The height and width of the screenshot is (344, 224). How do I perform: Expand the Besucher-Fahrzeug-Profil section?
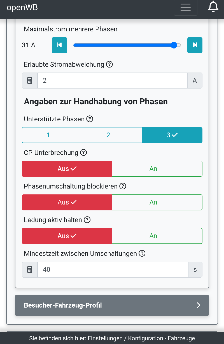(x=112, y=305)
